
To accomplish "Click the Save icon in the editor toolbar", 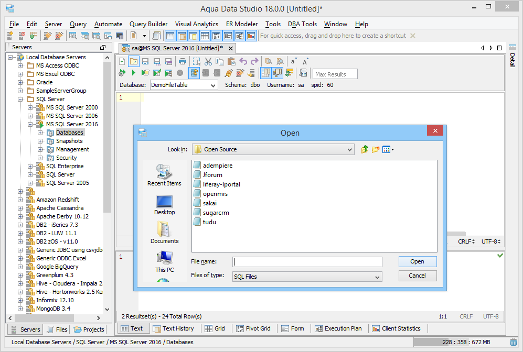I will pos(145,61).
